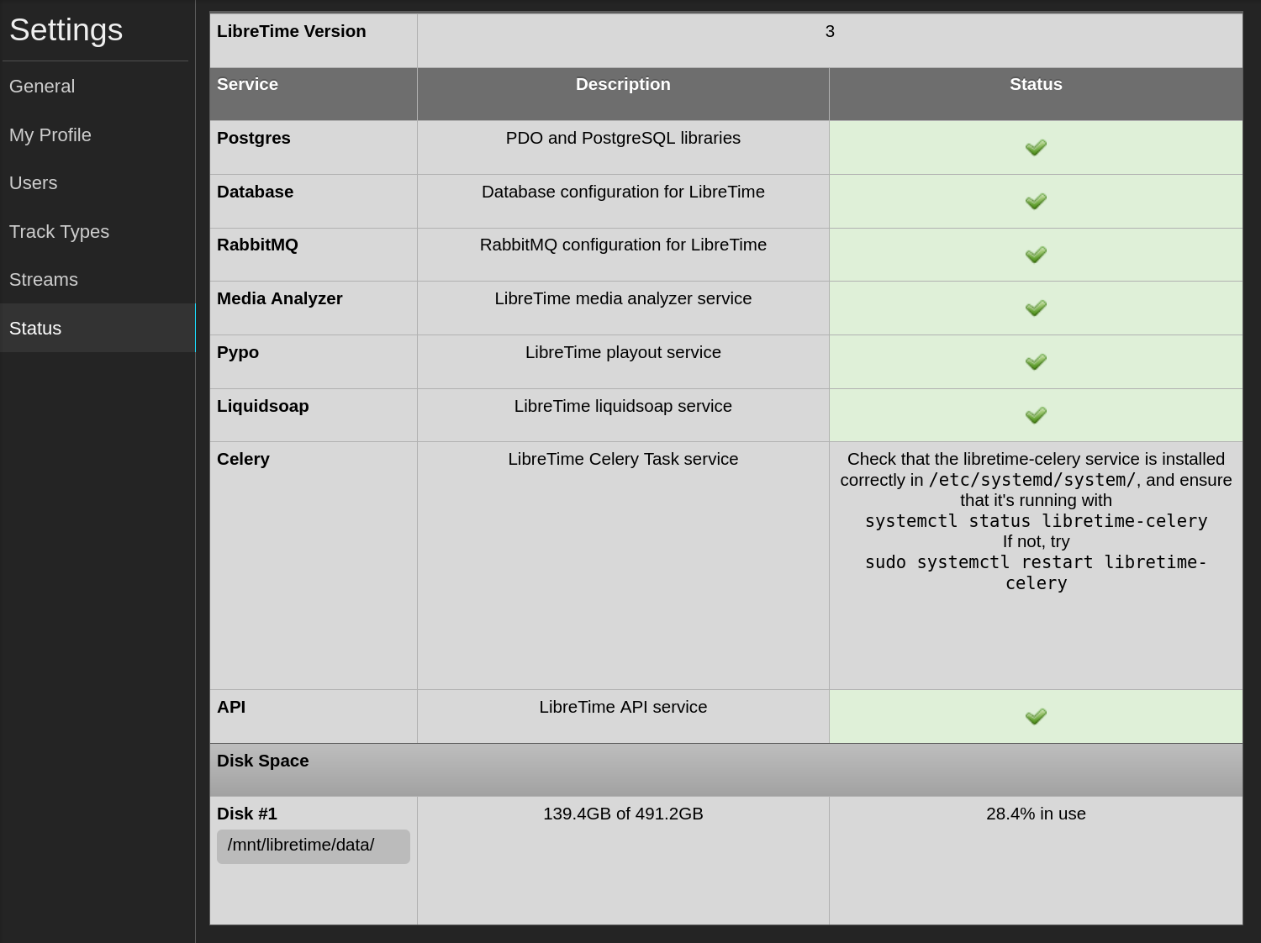Navigate to Track Types settings
1261x943 pixels.
(x=60, y=232)
